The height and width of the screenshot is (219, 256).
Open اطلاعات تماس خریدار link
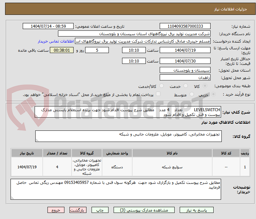click(56, 41)
